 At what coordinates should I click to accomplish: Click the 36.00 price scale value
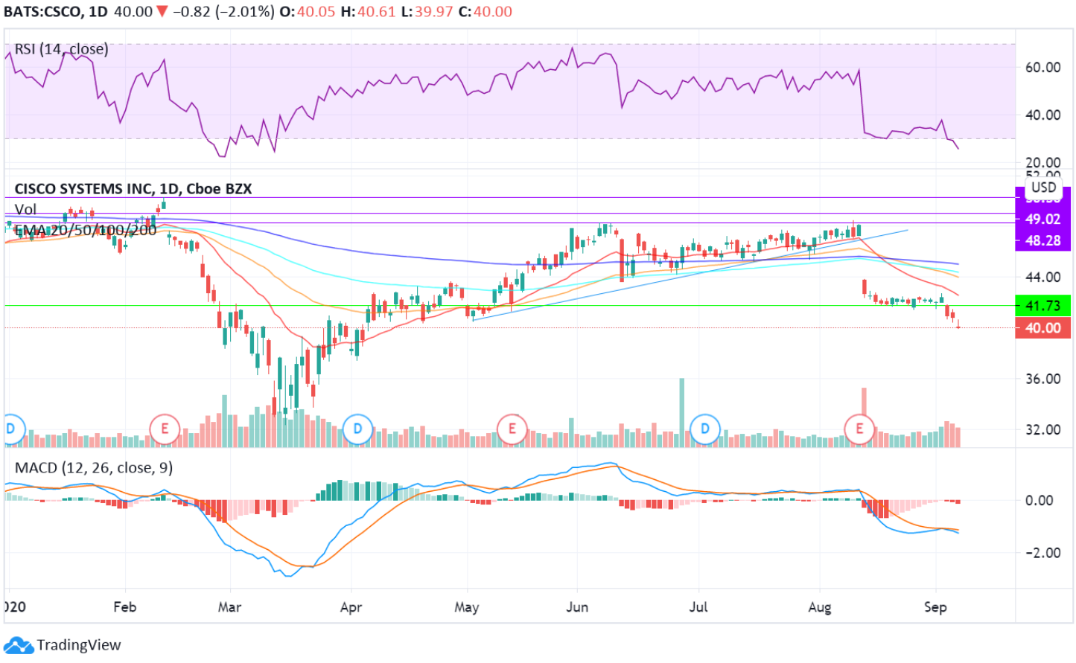pos(1042,379)
